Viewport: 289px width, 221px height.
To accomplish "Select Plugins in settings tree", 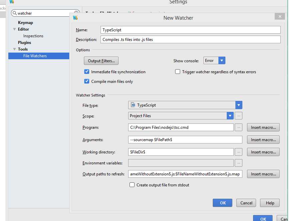I will tap(25, 43).
